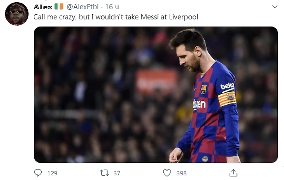Click the Irish flag emoji beside Alex
The width and height of the screenshot is (284, 180).
pos(59,7)
